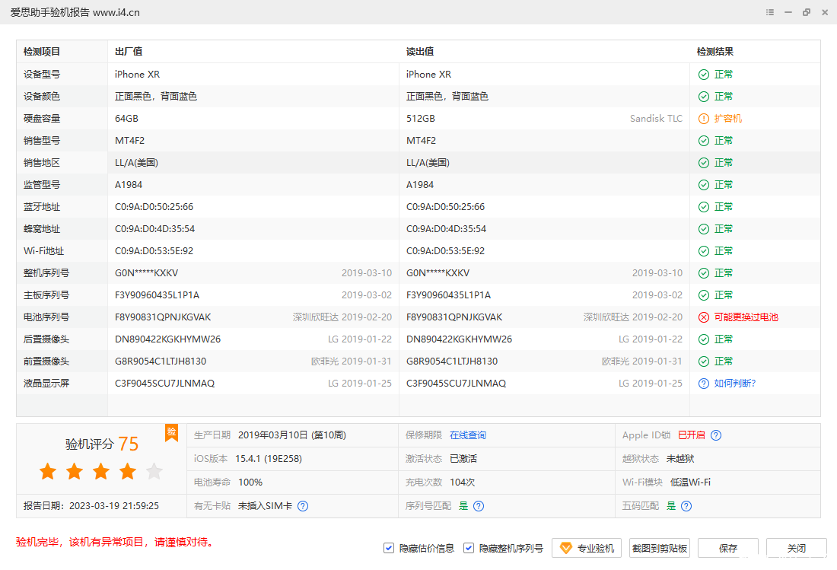Click the 硬盘容量 row label

click(42, 119)
